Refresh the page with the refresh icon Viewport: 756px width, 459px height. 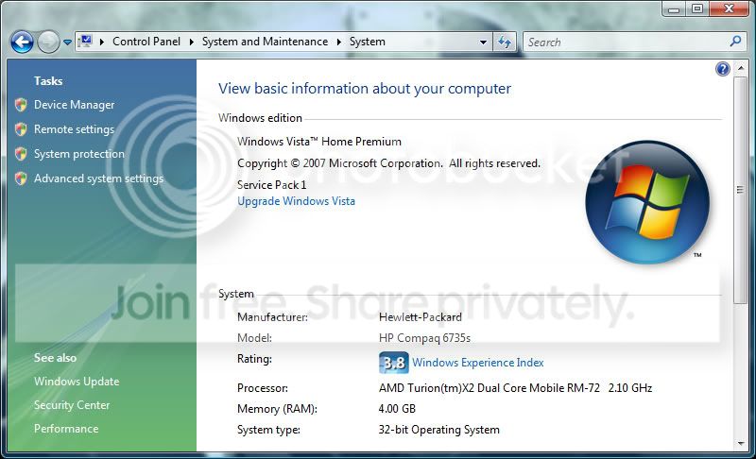[505, 42]
